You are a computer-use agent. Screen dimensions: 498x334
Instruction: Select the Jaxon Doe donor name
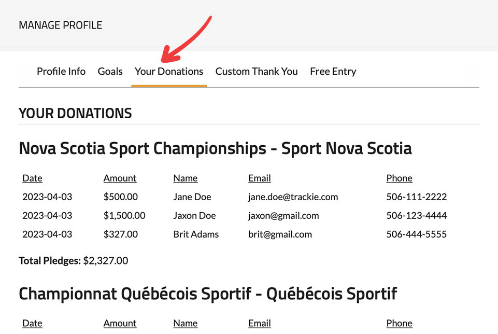pos(194,216)
